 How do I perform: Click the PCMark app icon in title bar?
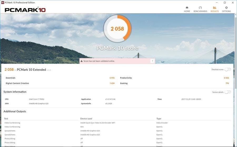[x=3, y=2]
